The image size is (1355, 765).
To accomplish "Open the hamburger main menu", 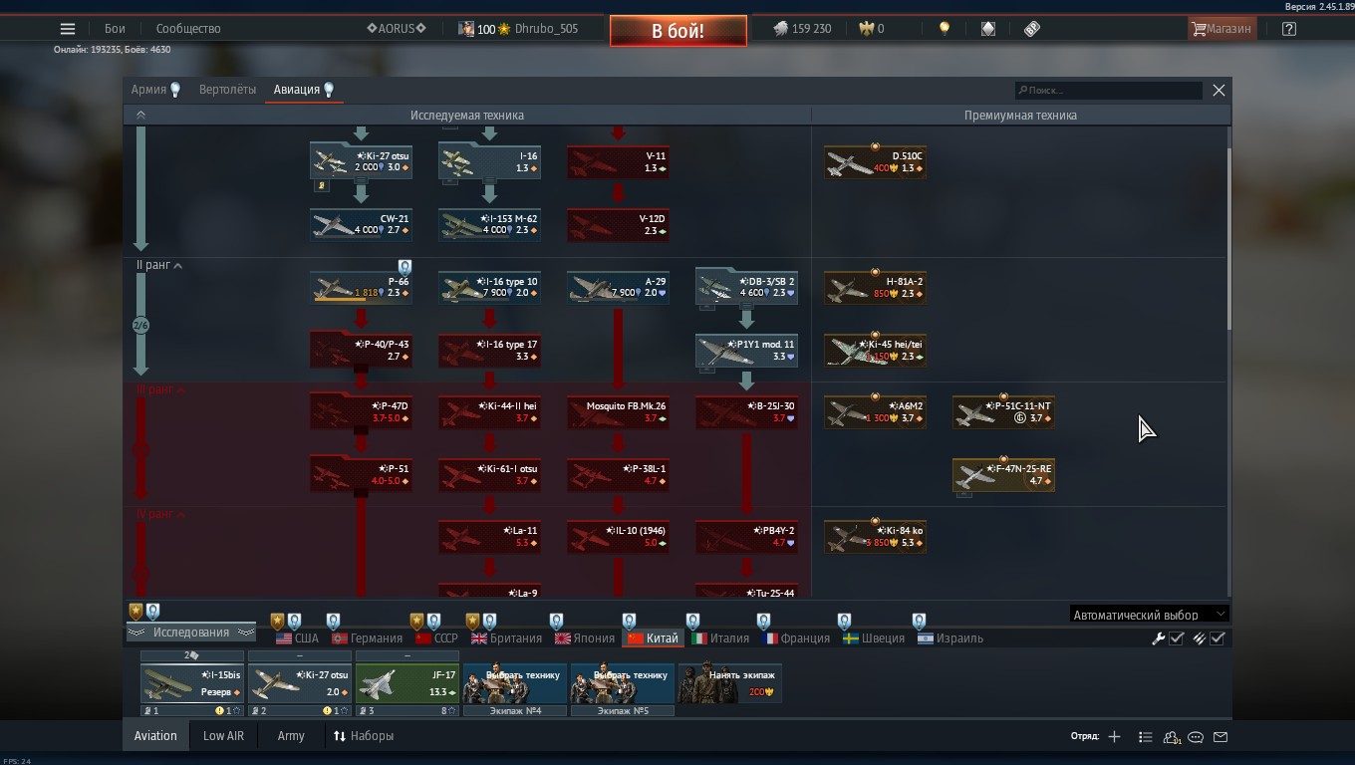I will tap(67, 29).
